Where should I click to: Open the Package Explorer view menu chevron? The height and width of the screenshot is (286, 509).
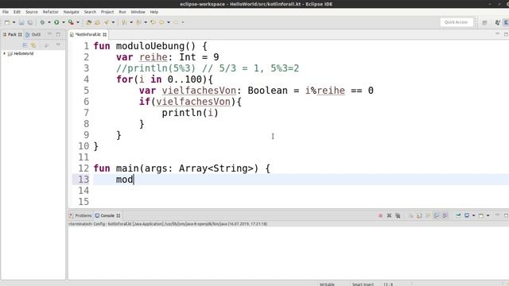tap(58, 44)
